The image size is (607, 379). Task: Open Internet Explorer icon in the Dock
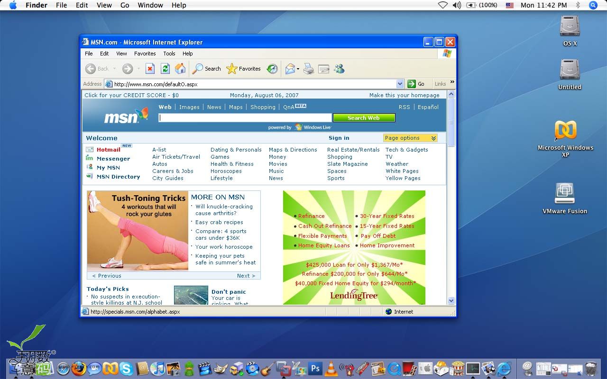point(504,368)
